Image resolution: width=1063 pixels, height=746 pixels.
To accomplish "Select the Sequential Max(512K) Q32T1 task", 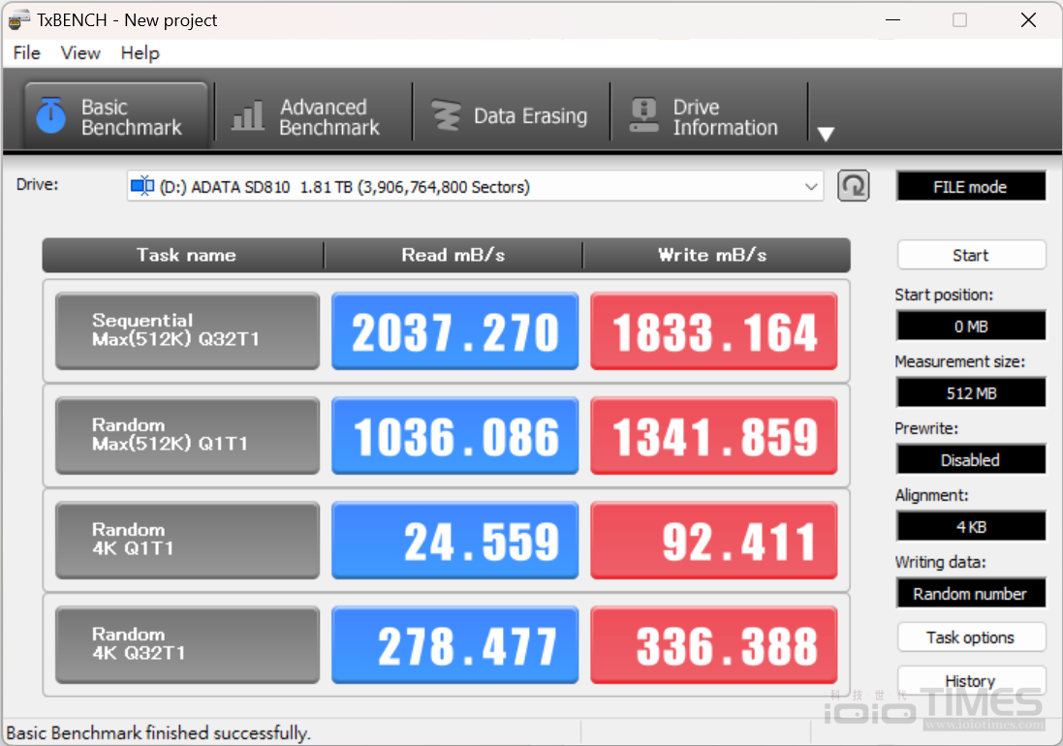I will 187,330.
